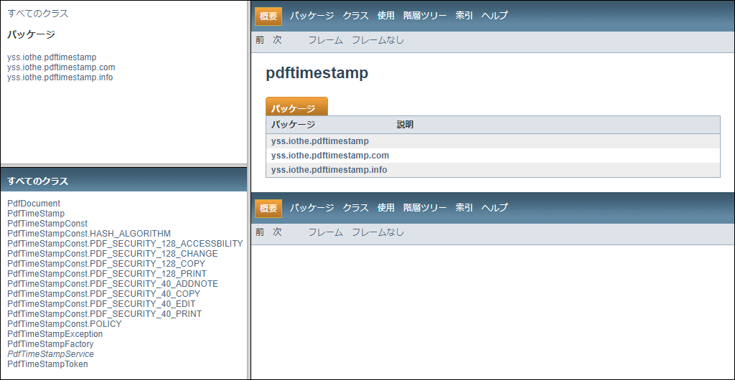
Task: Click 使用 in top navigation bar
Action: 386,15
